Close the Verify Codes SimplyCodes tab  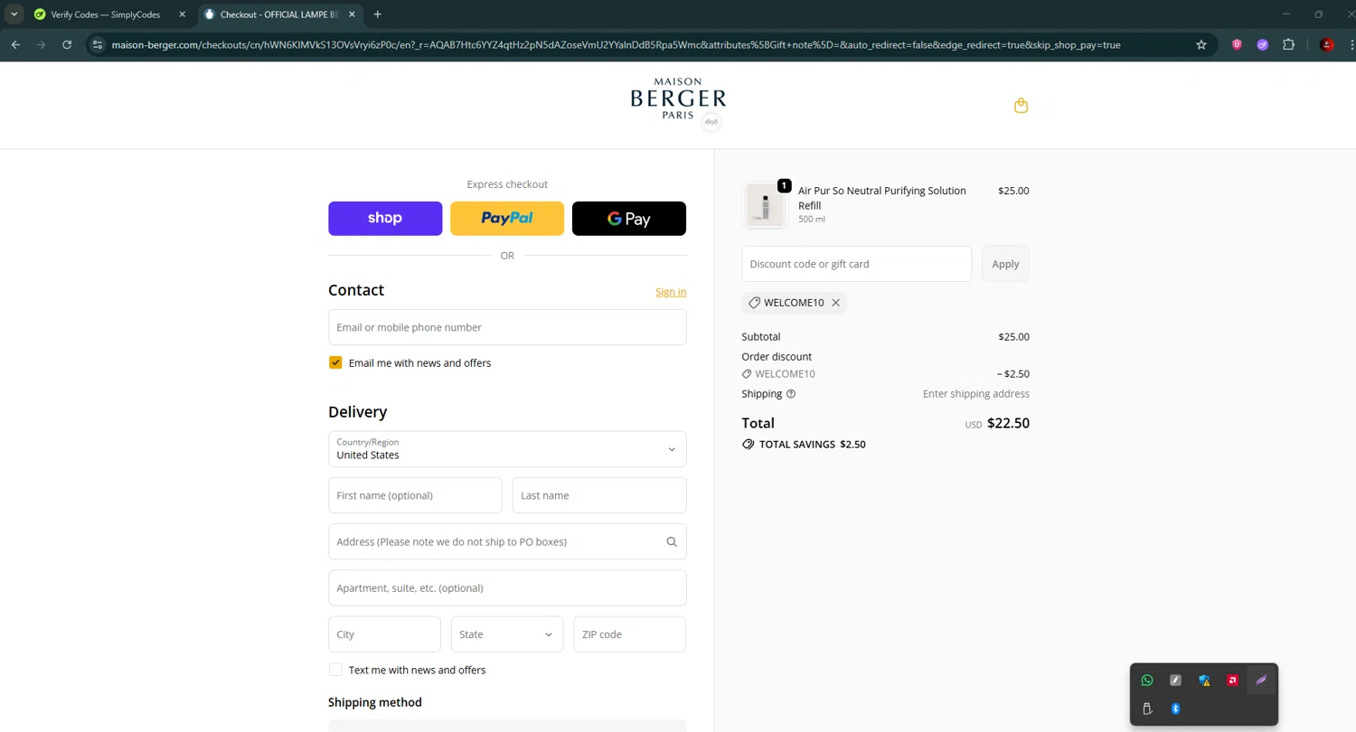[182, 14]
